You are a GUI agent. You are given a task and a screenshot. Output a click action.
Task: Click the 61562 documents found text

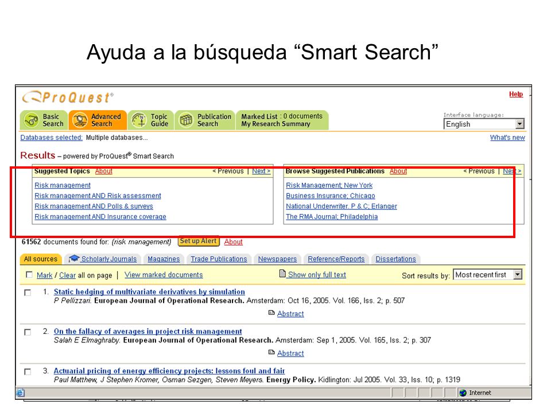point(96,242)
